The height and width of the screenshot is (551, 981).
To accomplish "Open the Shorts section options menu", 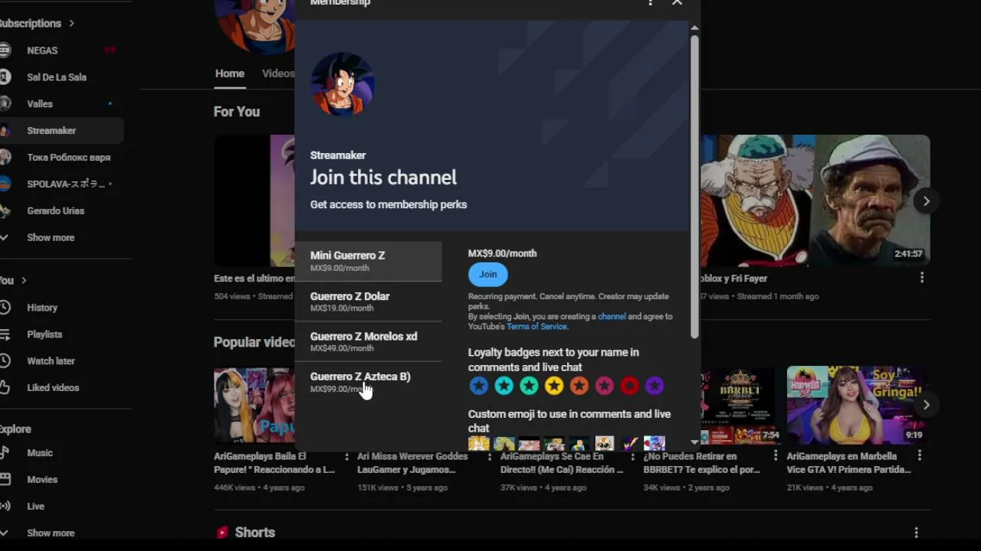I will [x=916, y=532].
